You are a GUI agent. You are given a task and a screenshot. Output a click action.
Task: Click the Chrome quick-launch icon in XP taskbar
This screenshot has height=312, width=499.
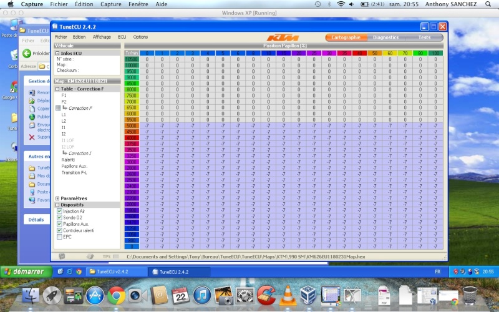[x=79, y=271]
